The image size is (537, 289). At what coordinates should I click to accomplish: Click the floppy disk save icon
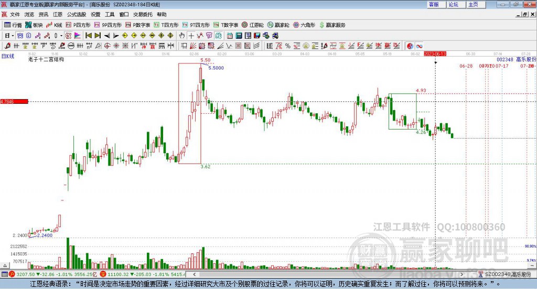[257, 36]
